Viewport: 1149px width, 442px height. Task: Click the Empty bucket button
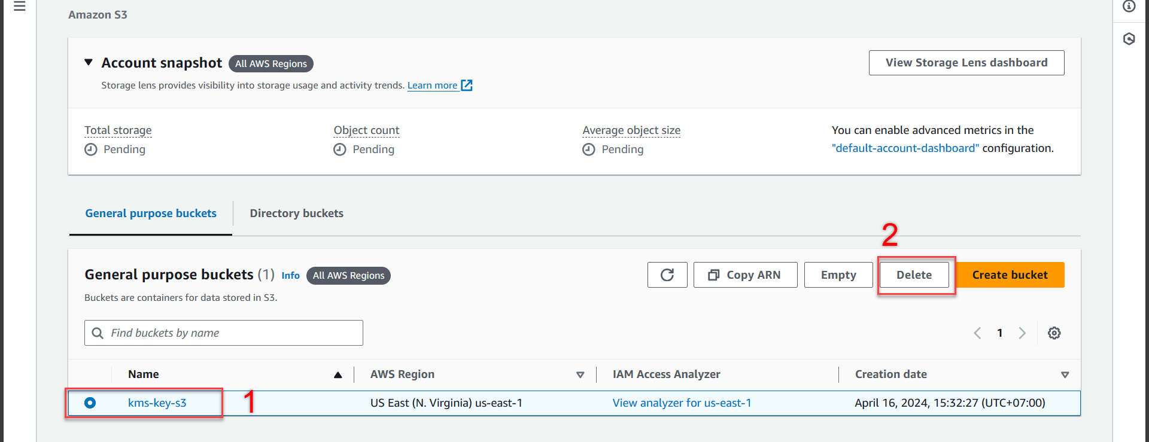(x=838, y=275)
